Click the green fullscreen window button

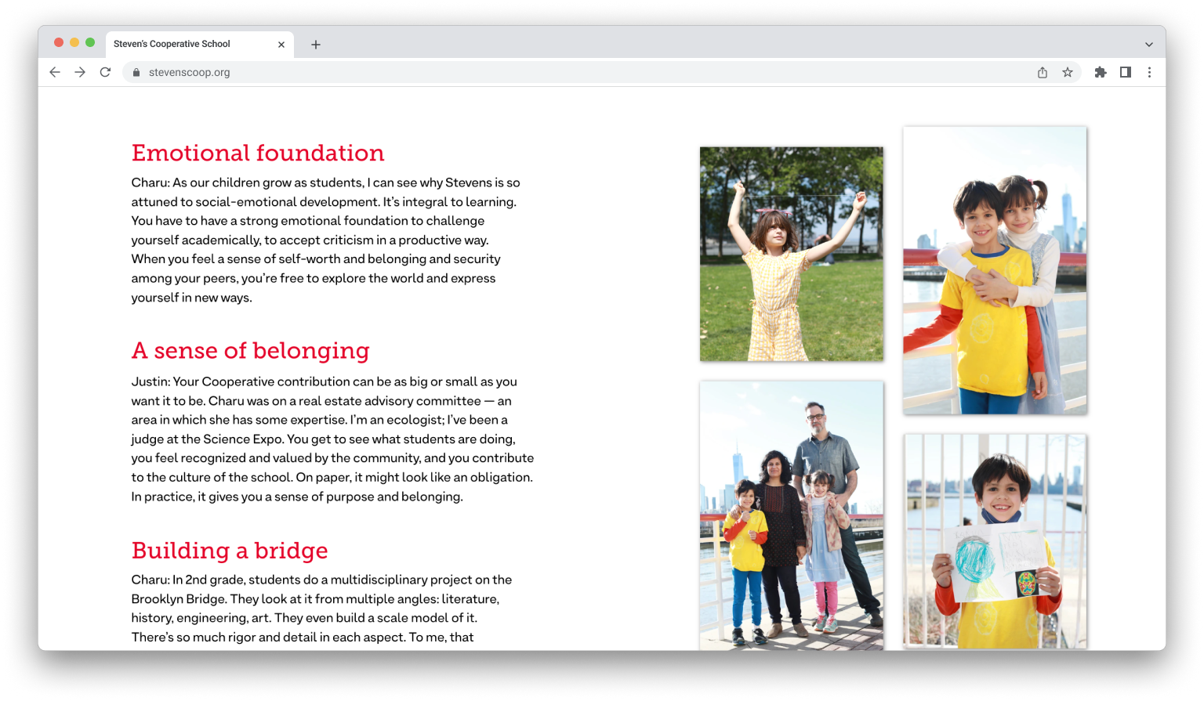[90, 42]
